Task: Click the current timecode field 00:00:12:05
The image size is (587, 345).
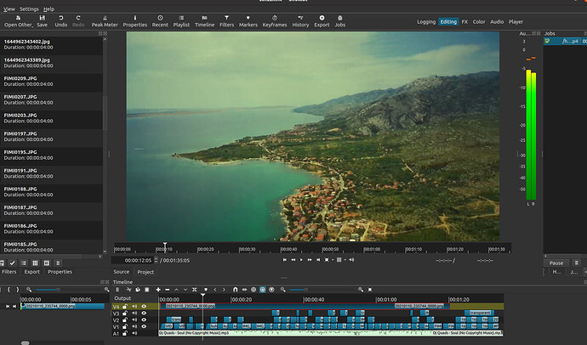Action: [x=134, y=260]
